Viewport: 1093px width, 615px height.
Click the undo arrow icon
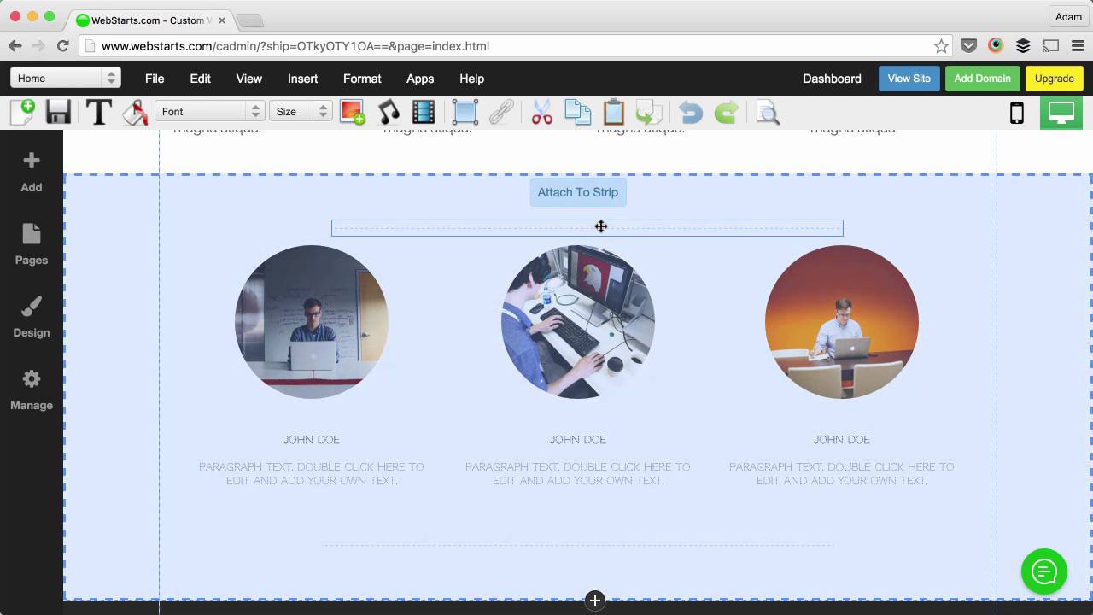[x=690, y=112]
